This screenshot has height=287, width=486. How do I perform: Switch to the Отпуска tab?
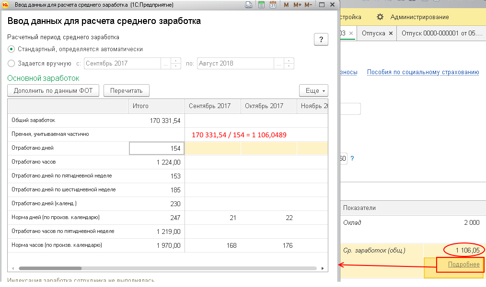pos(373,33)
